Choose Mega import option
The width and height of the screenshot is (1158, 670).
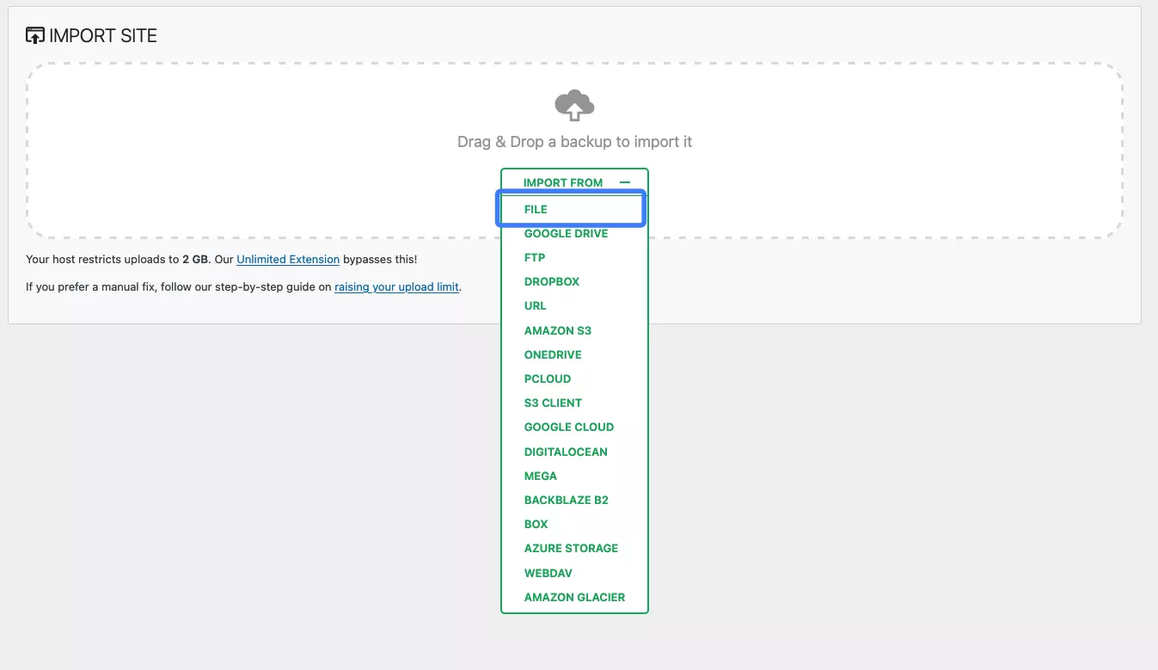(540, 476)
